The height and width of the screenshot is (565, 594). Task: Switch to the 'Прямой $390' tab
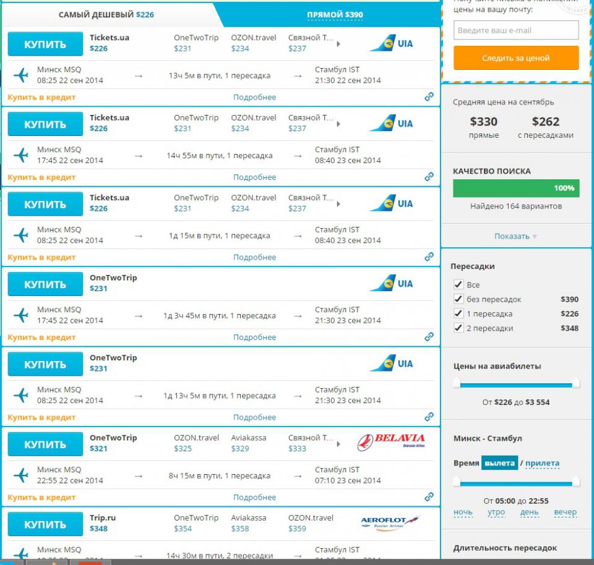[x=335, y=15]
